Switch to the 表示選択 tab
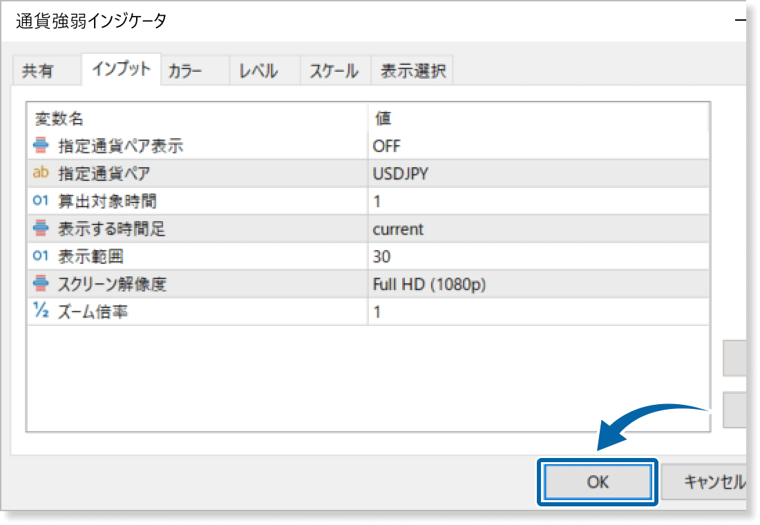This screenshot has height=525, width=760. click(x=412, y=71)
